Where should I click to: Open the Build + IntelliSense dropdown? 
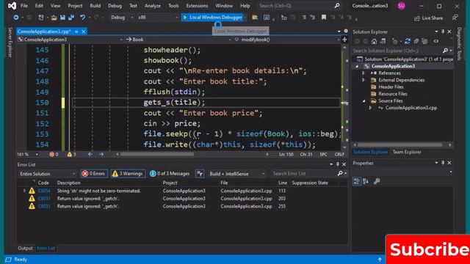(236, 174)
